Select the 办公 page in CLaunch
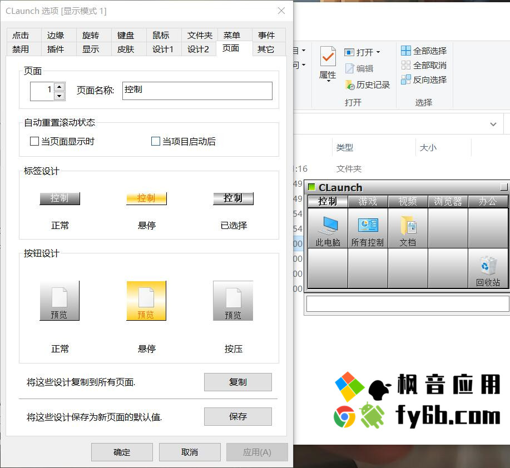This screenshot has width=510, height=468. coord(488,202)
